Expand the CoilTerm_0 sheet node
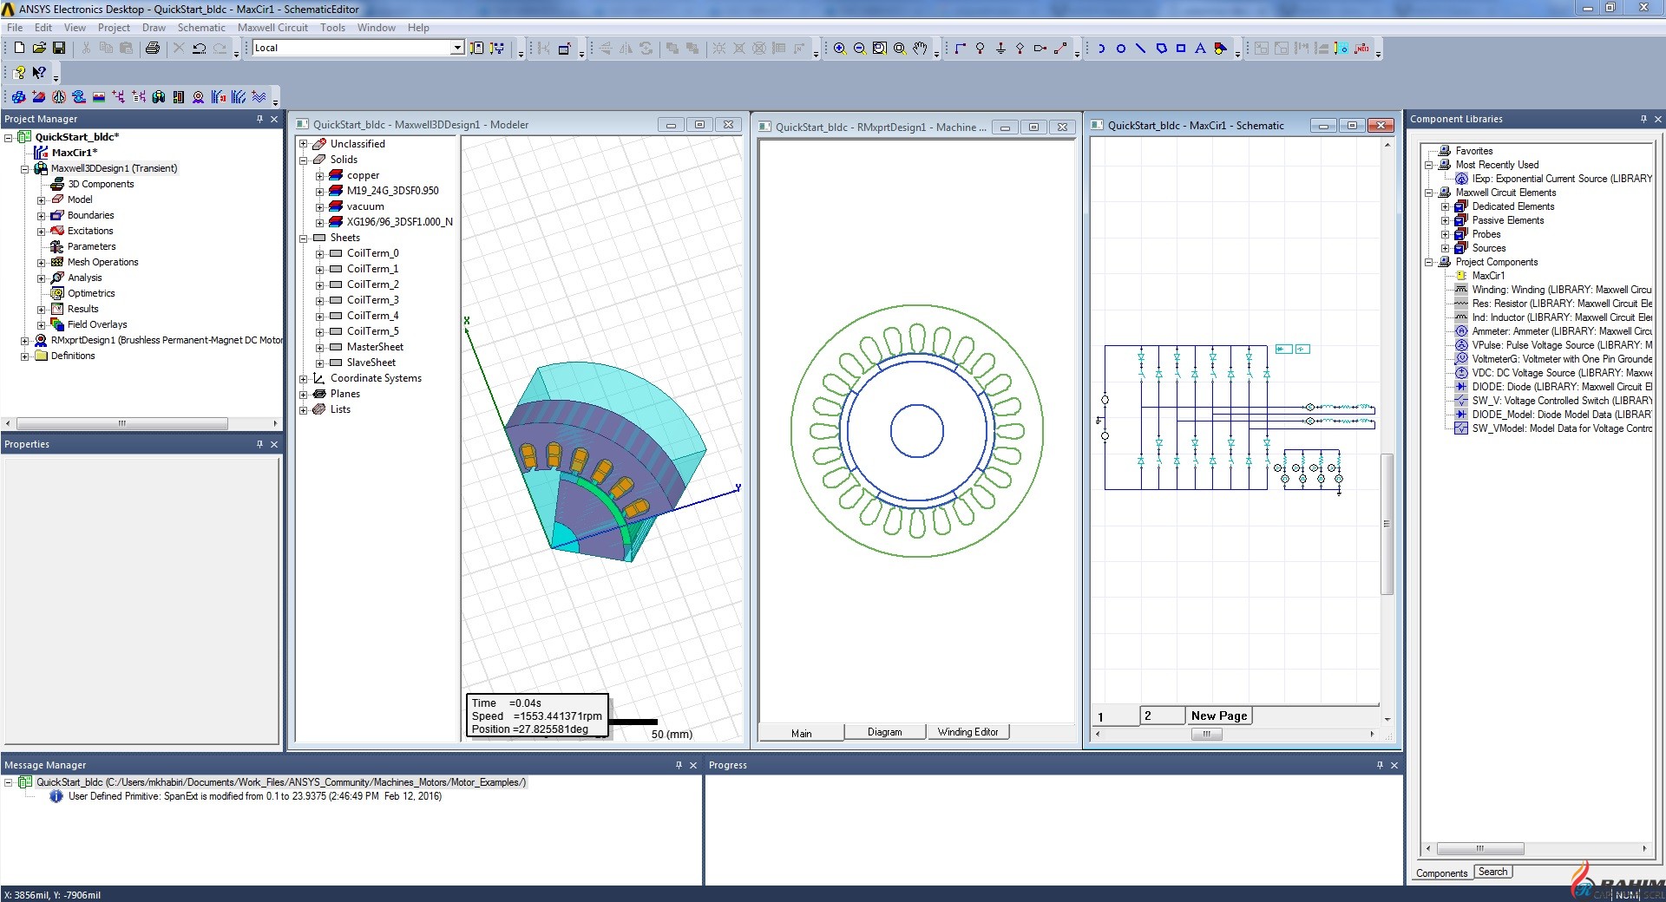Viewport: 1666px width, 902px height. click(x=320, y=254)
